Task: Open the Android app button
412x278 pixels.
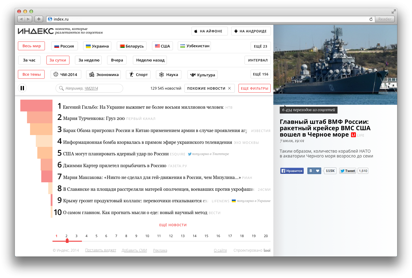Action: 251,31
